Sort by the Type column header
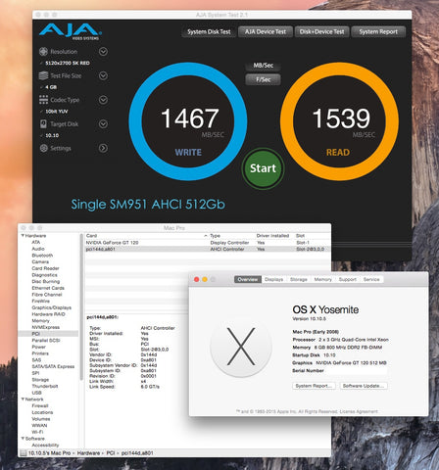The height and width of the screenshot is (470, 439). [x=231, y=236]
